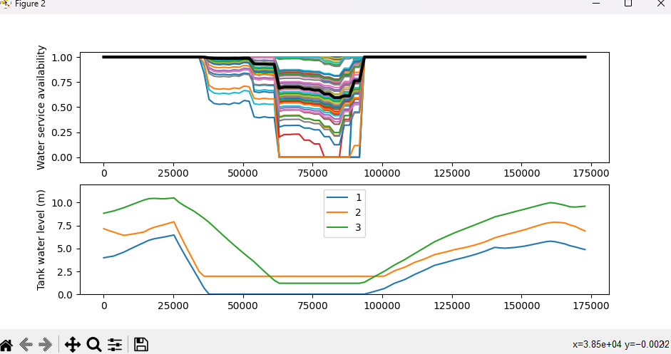
Task: Go forward to next view arrow
Action: 46,345
